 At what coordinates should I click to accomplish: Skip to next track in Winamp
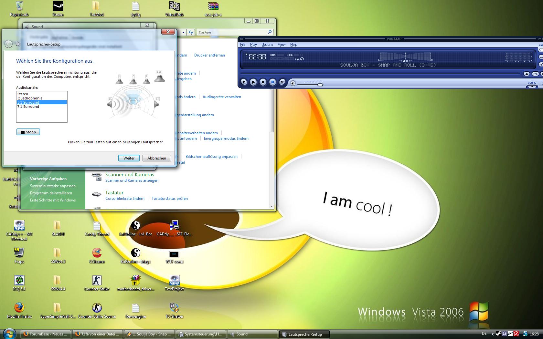coord(282,82)
